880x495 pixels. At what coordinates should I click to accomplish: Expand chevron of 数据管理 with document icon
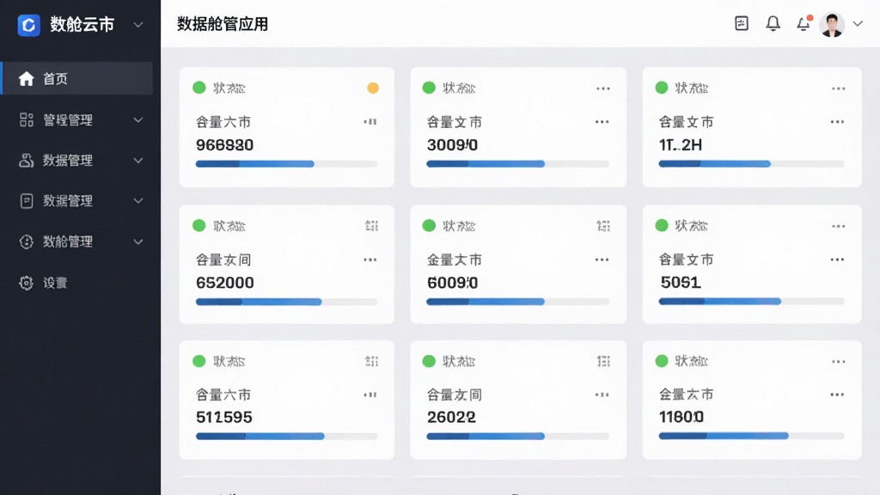tap(138, 201)
